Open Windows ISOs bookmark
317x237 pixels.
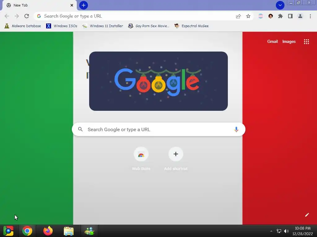62,26
